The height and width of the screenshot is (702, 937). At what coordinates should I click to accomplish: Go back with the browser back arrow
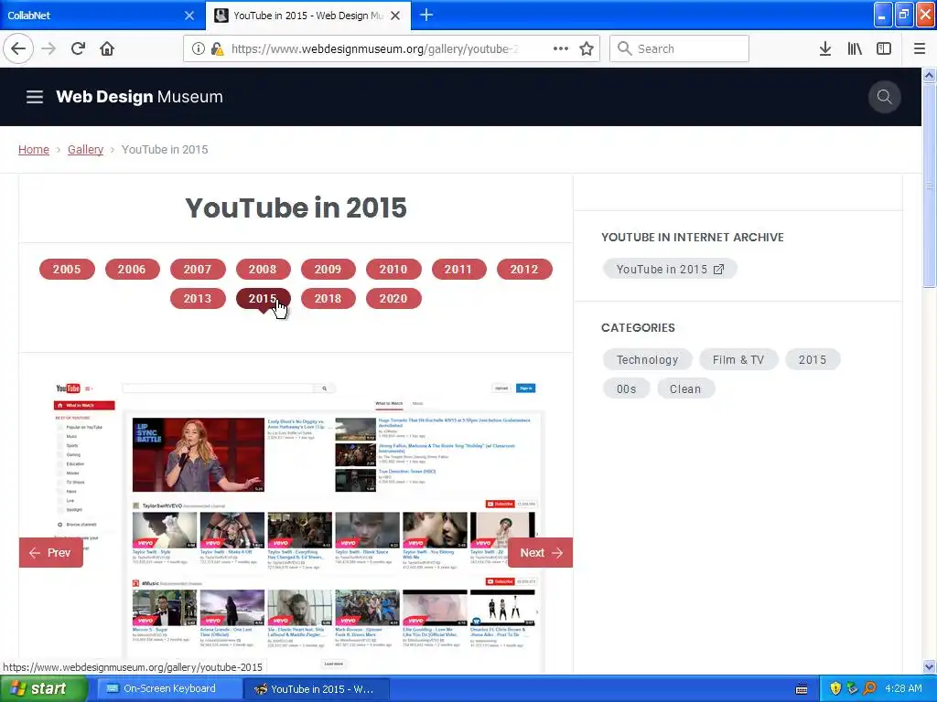click(18, 48)
